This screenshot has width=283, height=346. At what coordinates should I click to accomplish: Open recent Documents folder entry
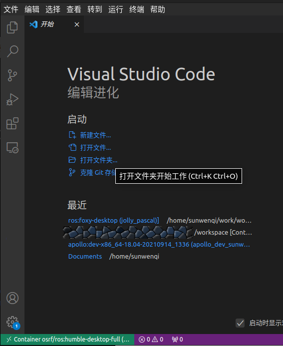[x=85, y=257]
